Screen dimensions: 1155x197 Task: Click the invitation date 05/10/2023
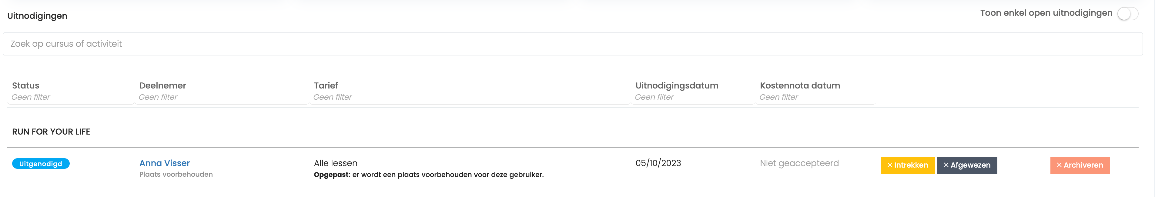coord(658,163)
